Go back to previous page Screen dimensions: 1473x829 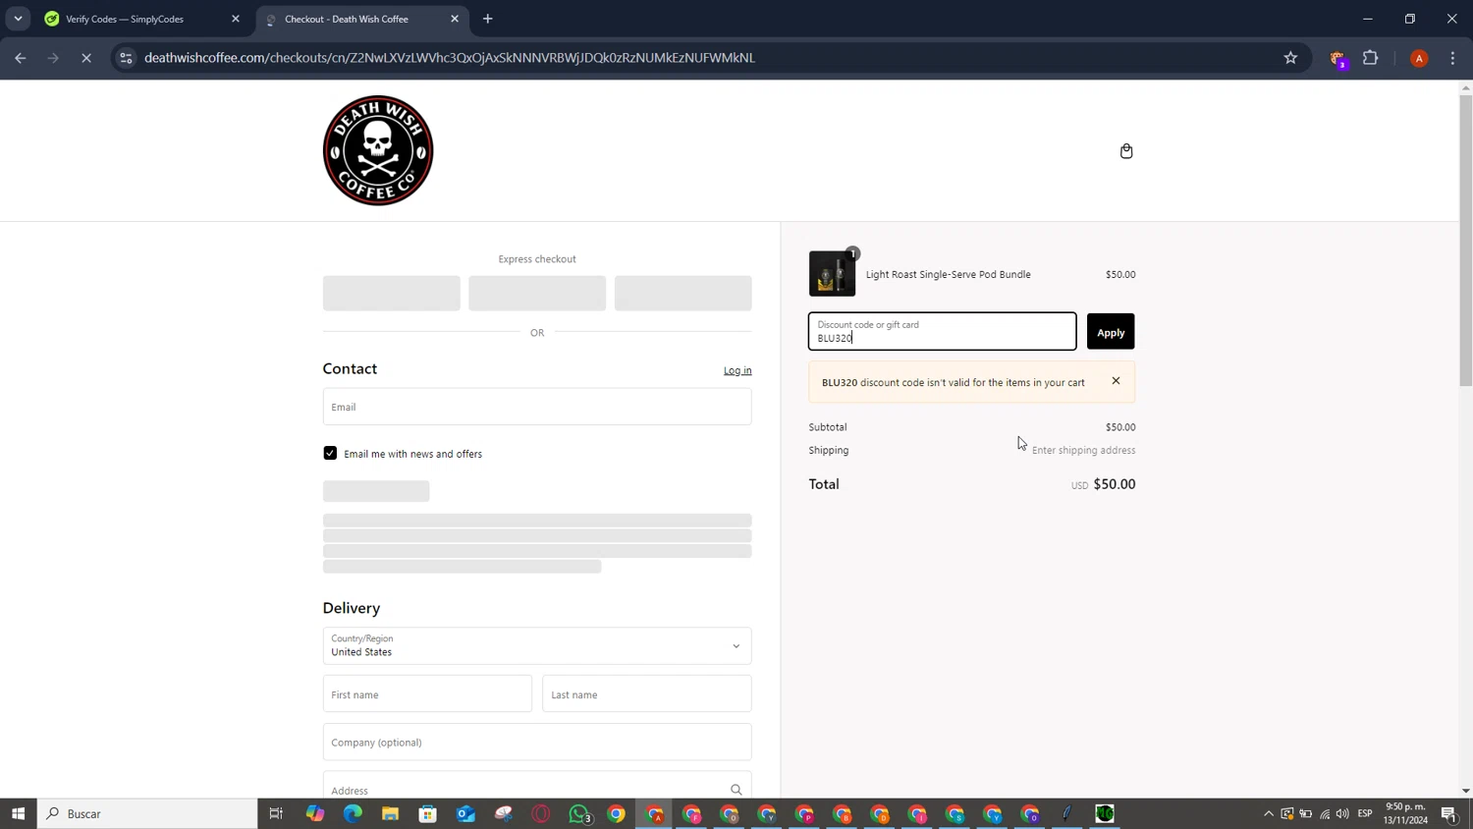pos(21,58)
